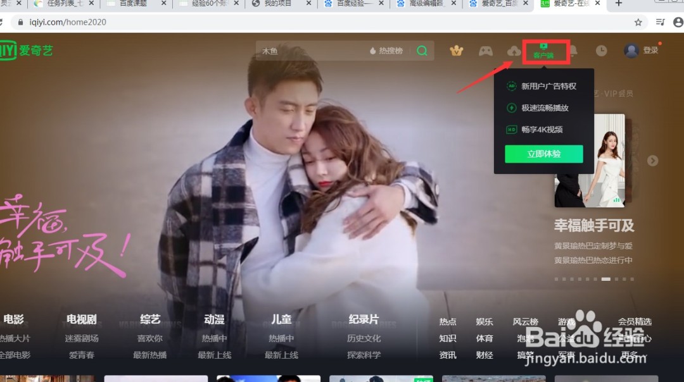Click the 登录 login link
The image size is (684, 382).
coord(650,50)
